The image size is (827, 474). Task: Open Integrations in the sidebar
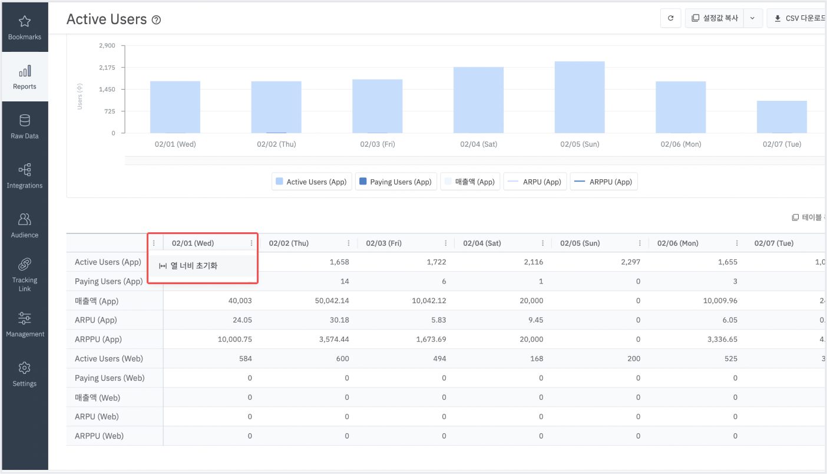coord(25,176)
